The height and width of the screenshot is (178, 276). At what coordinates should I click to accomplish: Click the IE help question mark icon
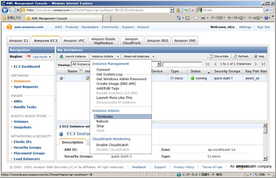pyautogui.click(x=266, y=18)
